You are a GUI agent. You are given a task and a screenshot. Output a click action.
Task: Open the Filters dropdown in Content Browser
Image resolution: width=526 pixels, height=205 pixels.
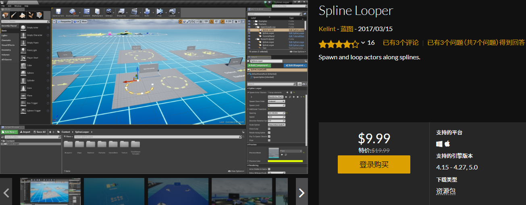69,137
